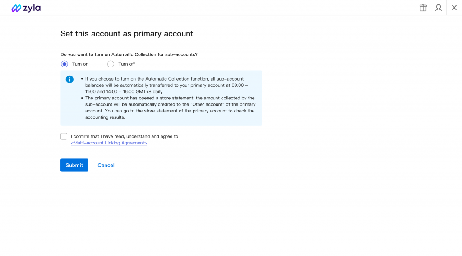Click the first bullet about transfer times

167,85
